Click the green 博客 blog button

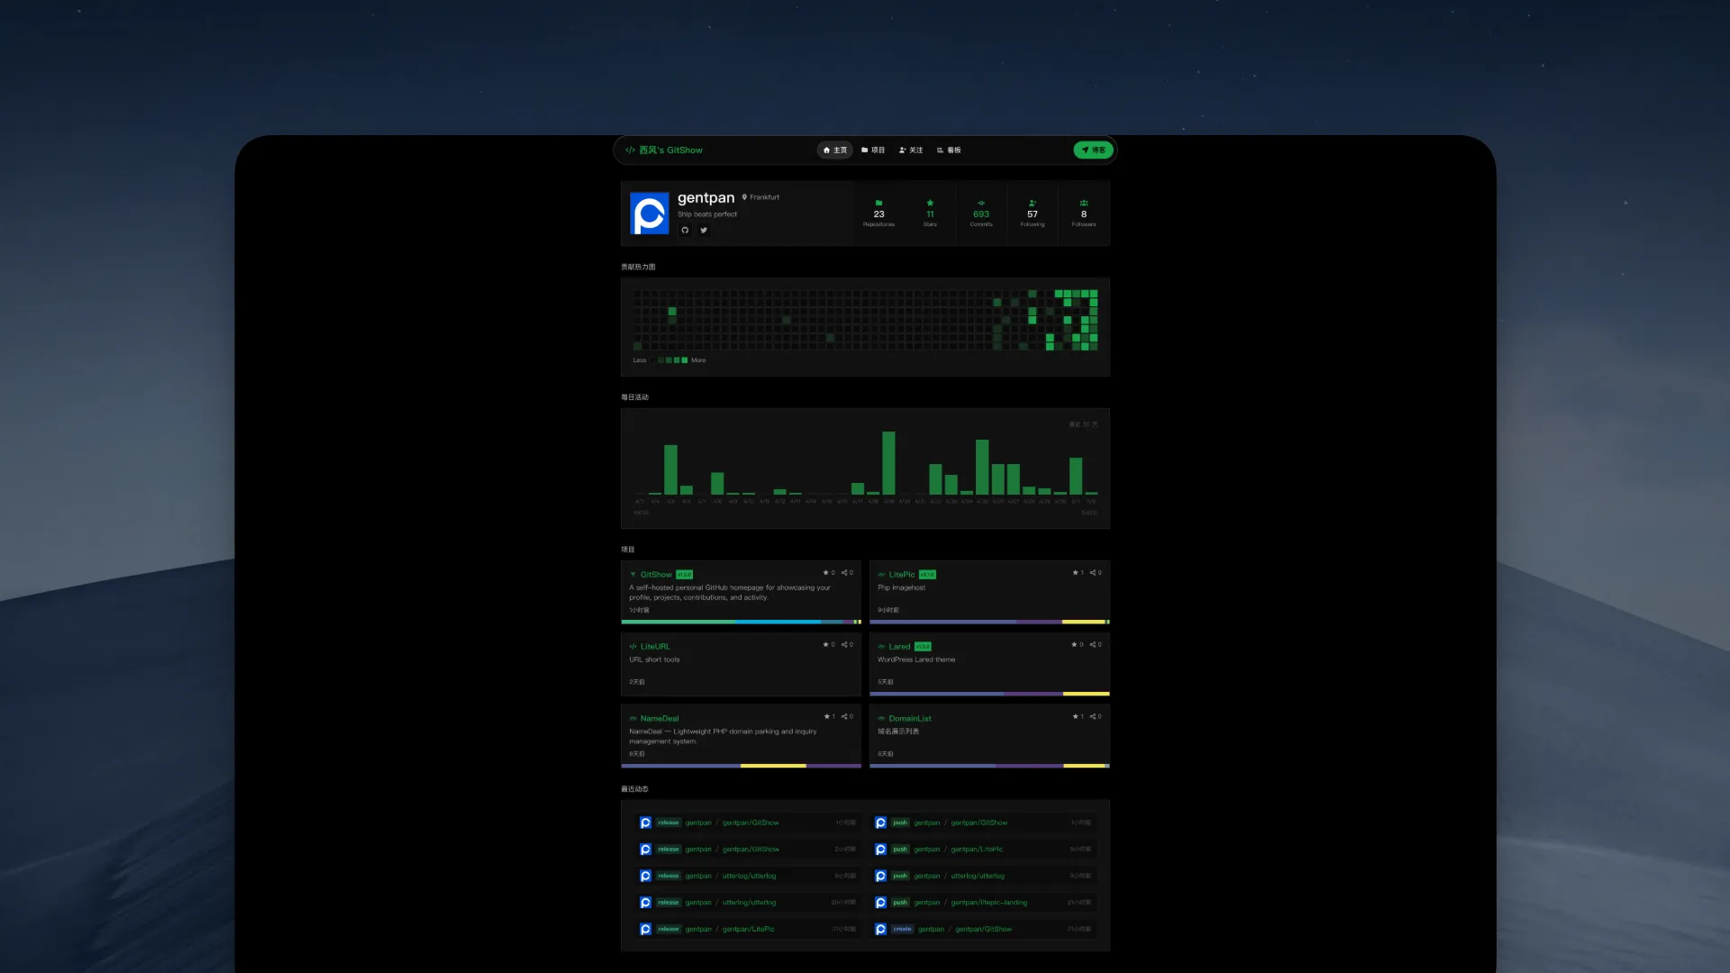click(x=1094, y=150)
